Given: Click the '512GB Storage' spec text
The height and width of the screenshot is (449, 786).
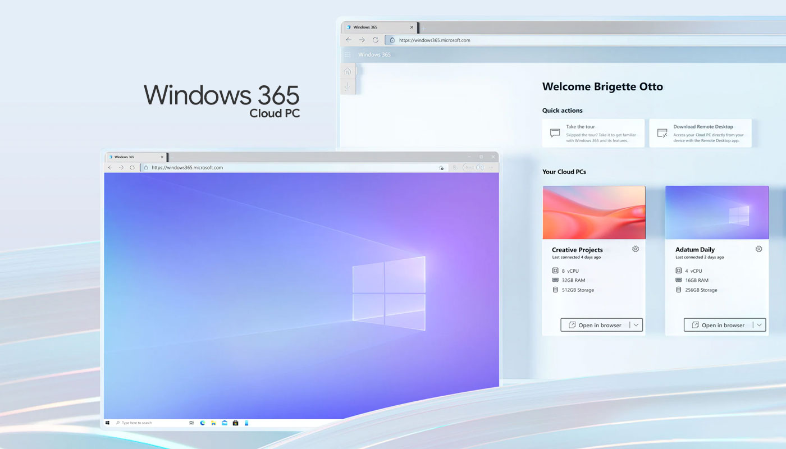Looking at the screenshot, I should [578, 290].
